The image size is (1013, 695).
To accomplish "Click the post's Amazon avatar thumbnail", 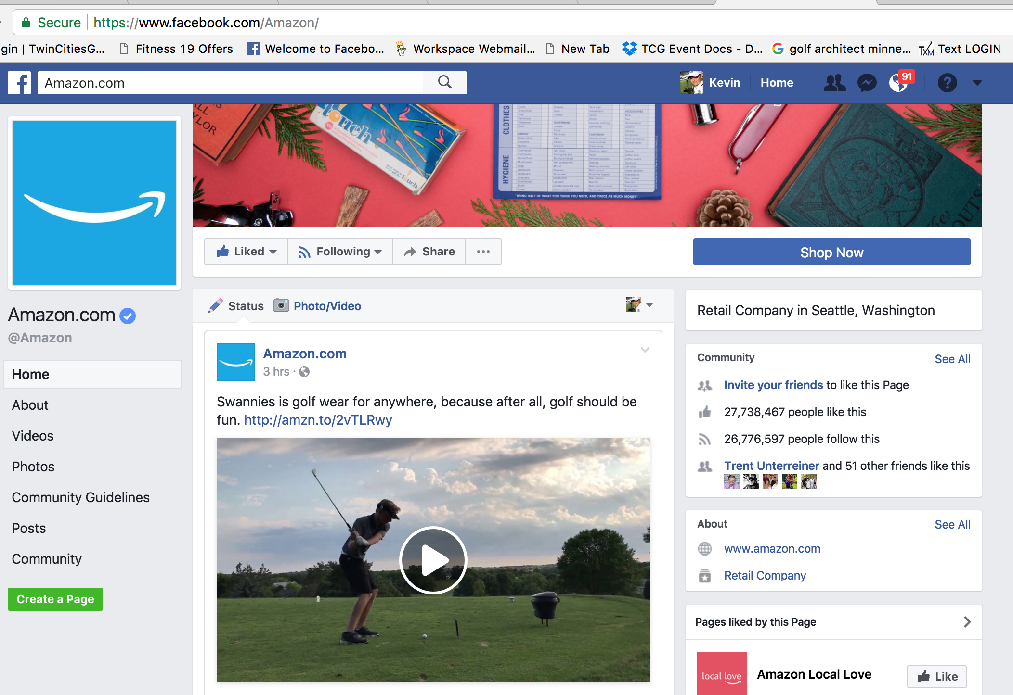I will 236,362.
